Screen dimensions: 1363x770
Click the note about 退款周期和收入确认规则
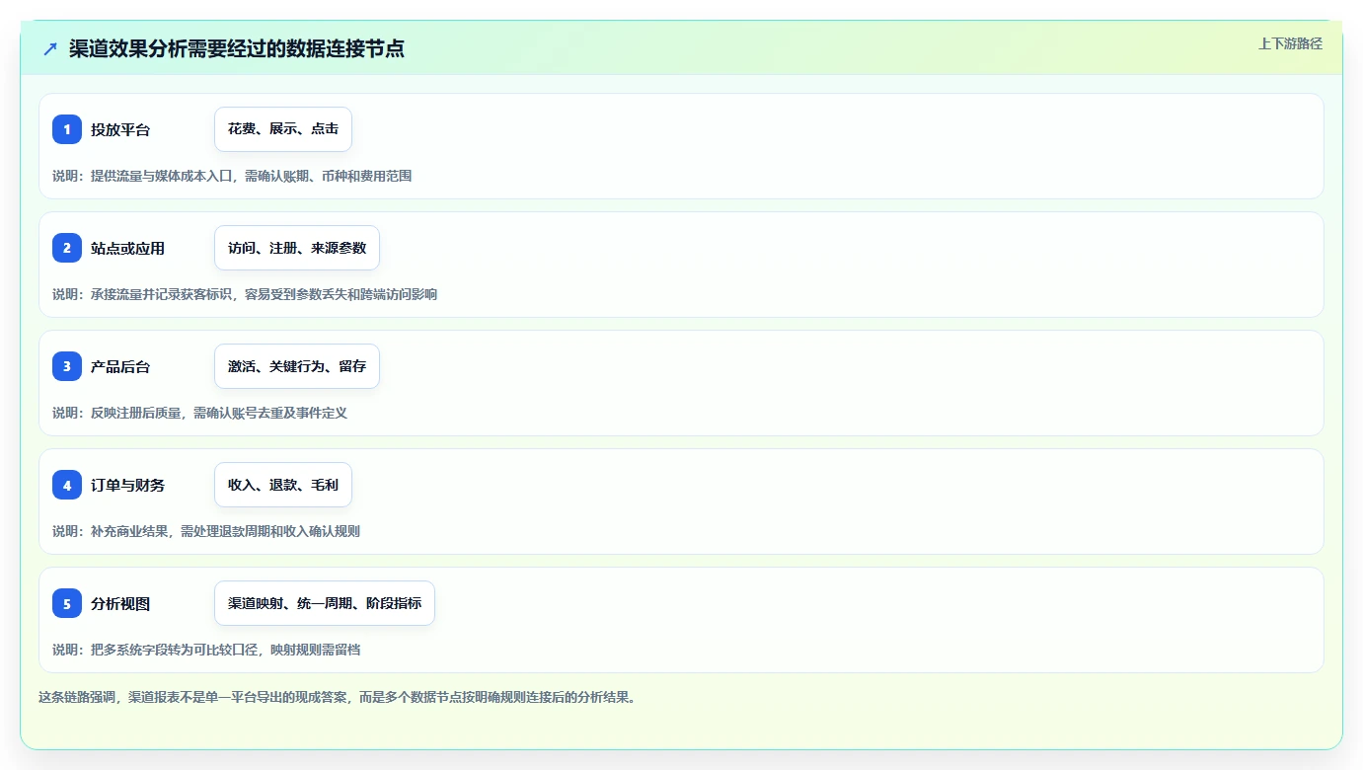coord(206,531)
